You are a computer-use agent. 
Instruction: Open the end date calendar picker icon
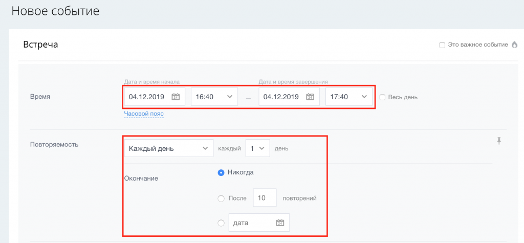click(310, 97)
